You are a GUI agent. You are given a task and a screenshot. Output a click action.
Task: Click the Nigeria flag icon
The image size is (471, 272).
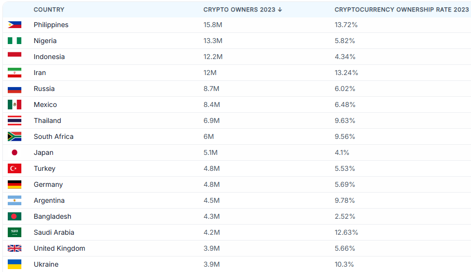pyautogui.click(x=15, y=41)
